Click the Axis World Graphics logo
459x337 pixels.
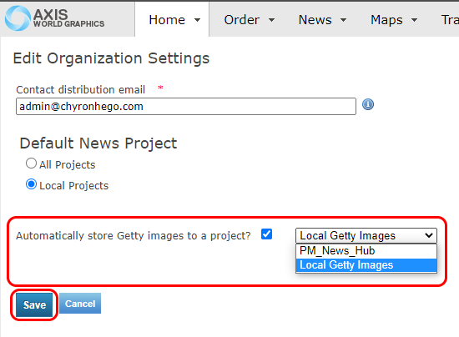coord(55,18)
